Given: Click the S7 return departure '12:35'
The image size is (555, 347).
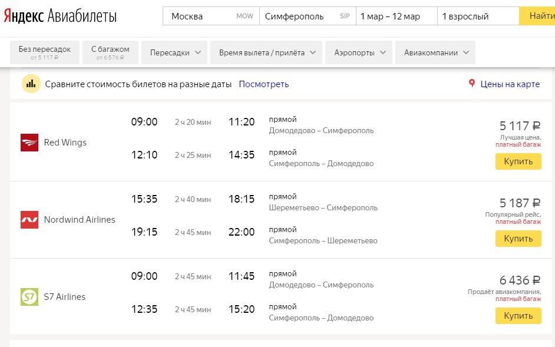Looking at the screenshot, I should (144, 309).
